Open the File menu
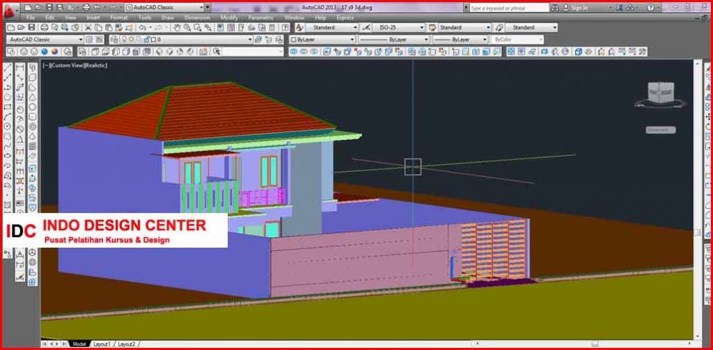The height and width of the screenshot is (350, 713). [31, 17]
